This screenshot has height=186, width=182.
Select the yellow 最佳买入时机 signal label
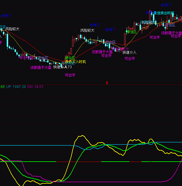pyautogui.click(x=75, y=62)
